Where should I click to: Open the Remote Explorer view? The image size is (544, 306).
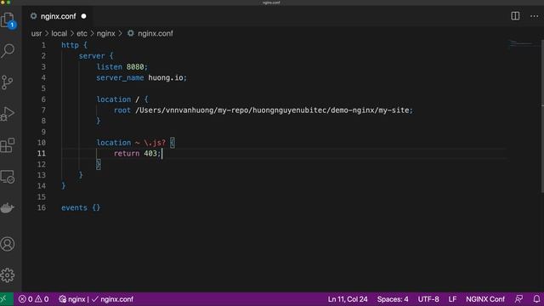click(8, 177)
